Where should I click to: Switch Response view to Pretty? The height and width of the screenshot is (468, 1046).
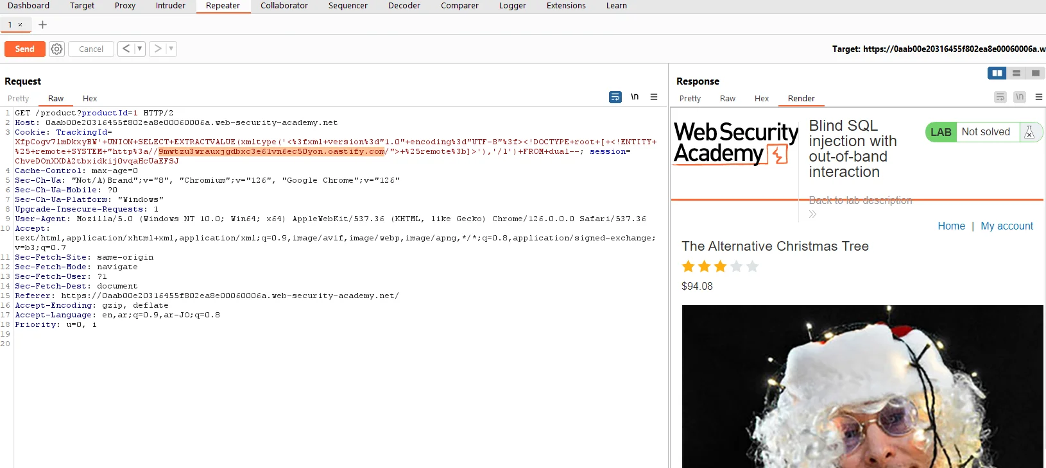click(690, 99)
